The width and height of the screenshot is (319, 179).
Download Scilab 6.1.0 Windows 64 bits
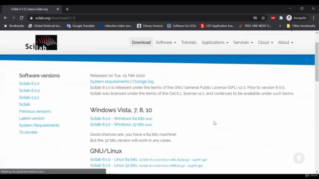click(x=121, y=118)
